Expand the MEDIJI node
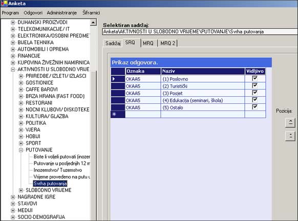This screenshot has width=298, height=221. 13,210
